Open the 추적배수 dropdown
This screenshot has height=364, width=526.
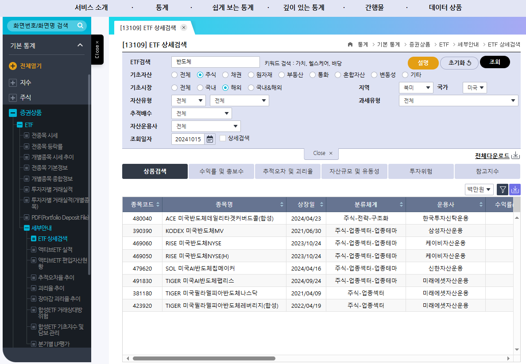pyautogui.click(x=201, y=113)
